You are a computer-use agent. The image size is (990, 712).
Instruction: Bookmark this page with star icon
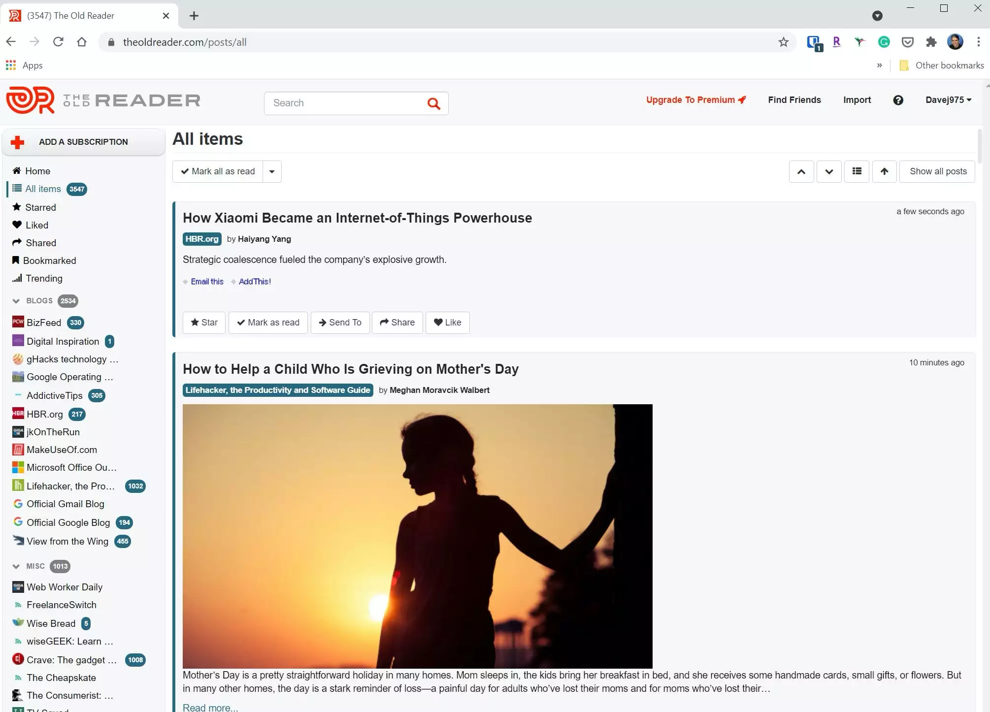tap(783, 42)
